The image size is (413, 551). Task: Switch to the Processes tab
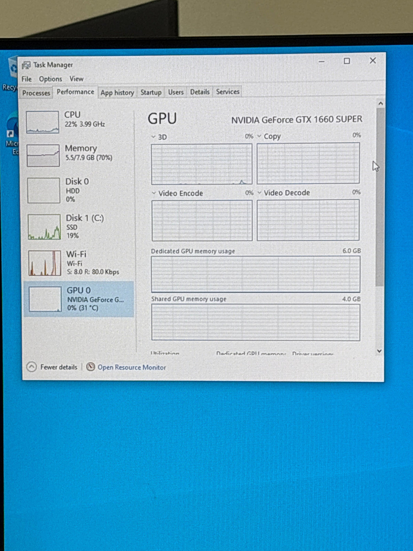[x=36, y=93]
